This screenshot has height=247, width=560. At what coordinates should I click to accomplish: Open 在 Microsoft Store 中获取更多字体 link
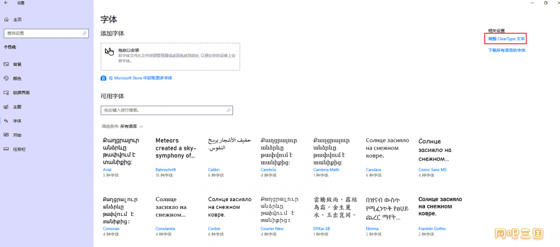pyautogui.click(x=141, y=78)
